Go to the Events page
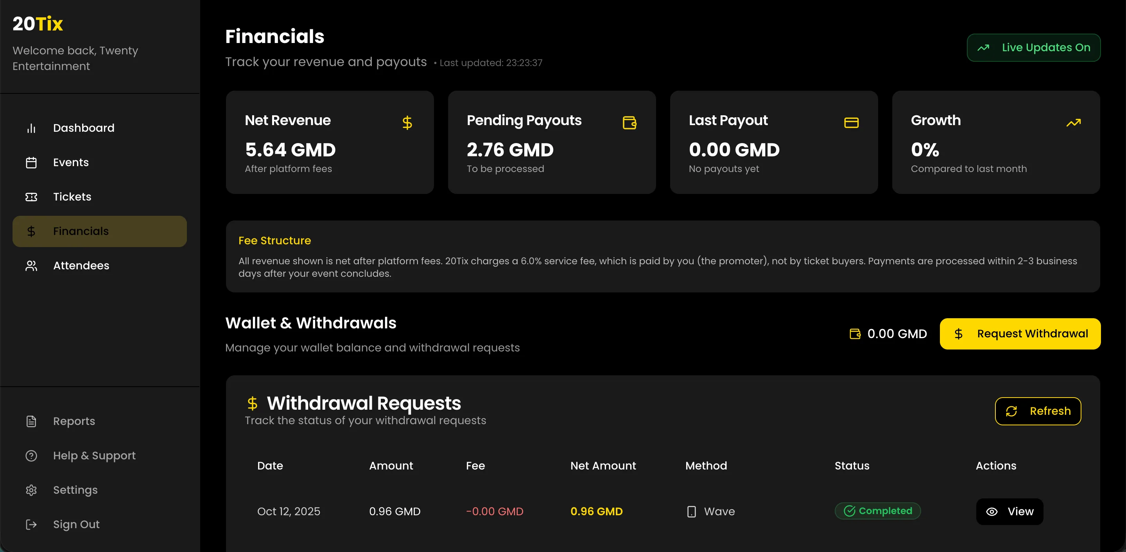 [x=100, y=163]
